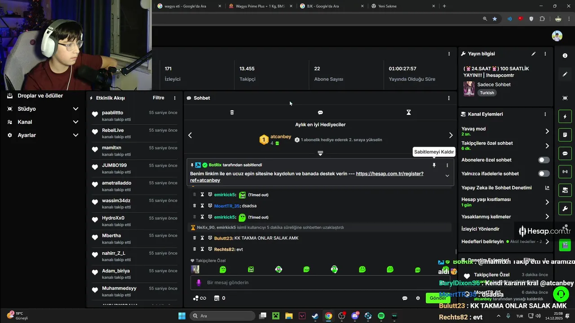
Task: Open chat settings gear near Gönder
Action: [418, 298]
